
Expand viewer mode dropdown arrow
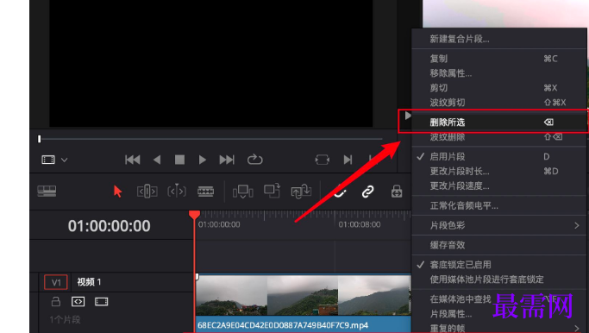coord(64,160)
